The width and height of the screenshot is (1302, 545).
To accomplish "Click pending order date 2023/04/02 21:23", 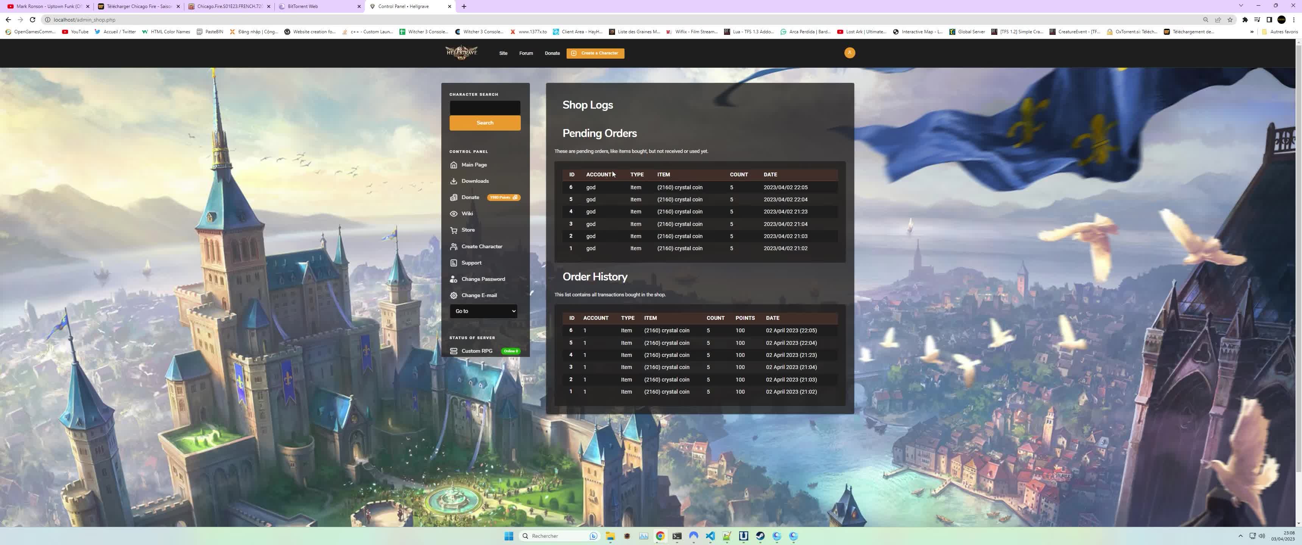I will (785, 212).
